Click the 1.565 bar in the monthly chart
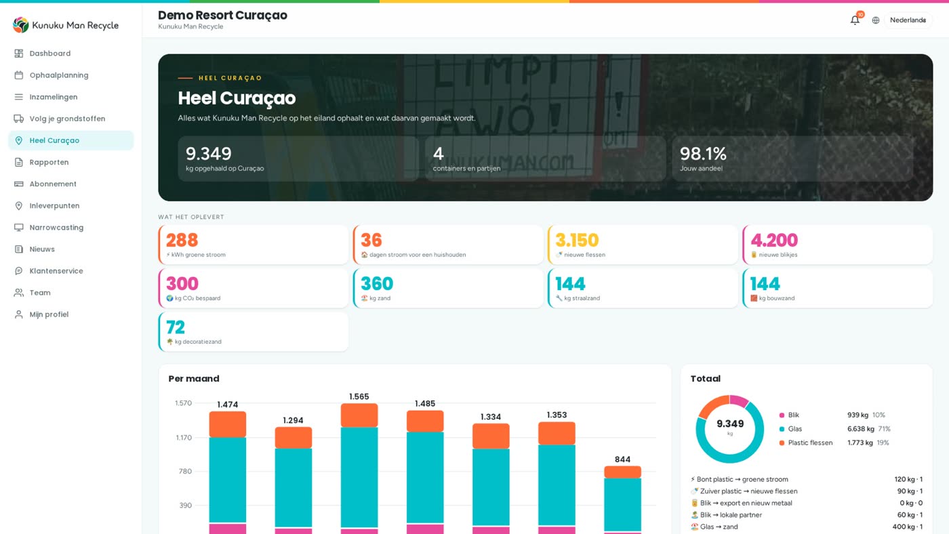Screen dimensions: 949x534 pyautogui.click(x=359, y=468)
